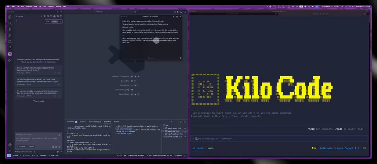Open the Source Control view

10,29
